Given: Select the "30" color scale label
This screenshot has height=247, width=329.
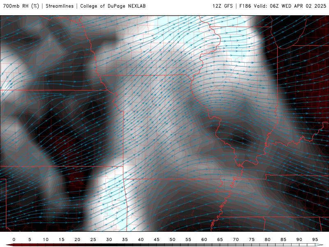Looking at the screenshot, I should (109, 240).
